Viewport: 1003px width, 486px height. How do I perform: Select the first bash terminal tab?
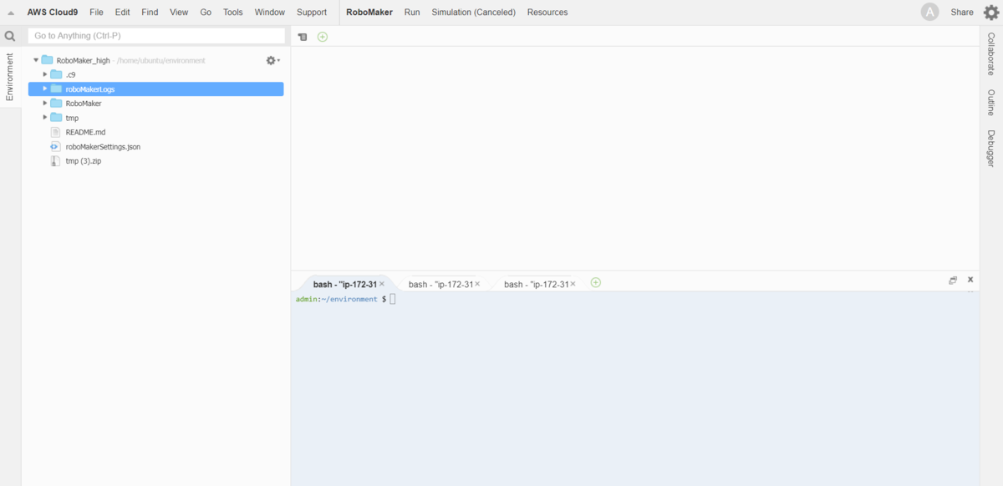click(x=345, y=284)
